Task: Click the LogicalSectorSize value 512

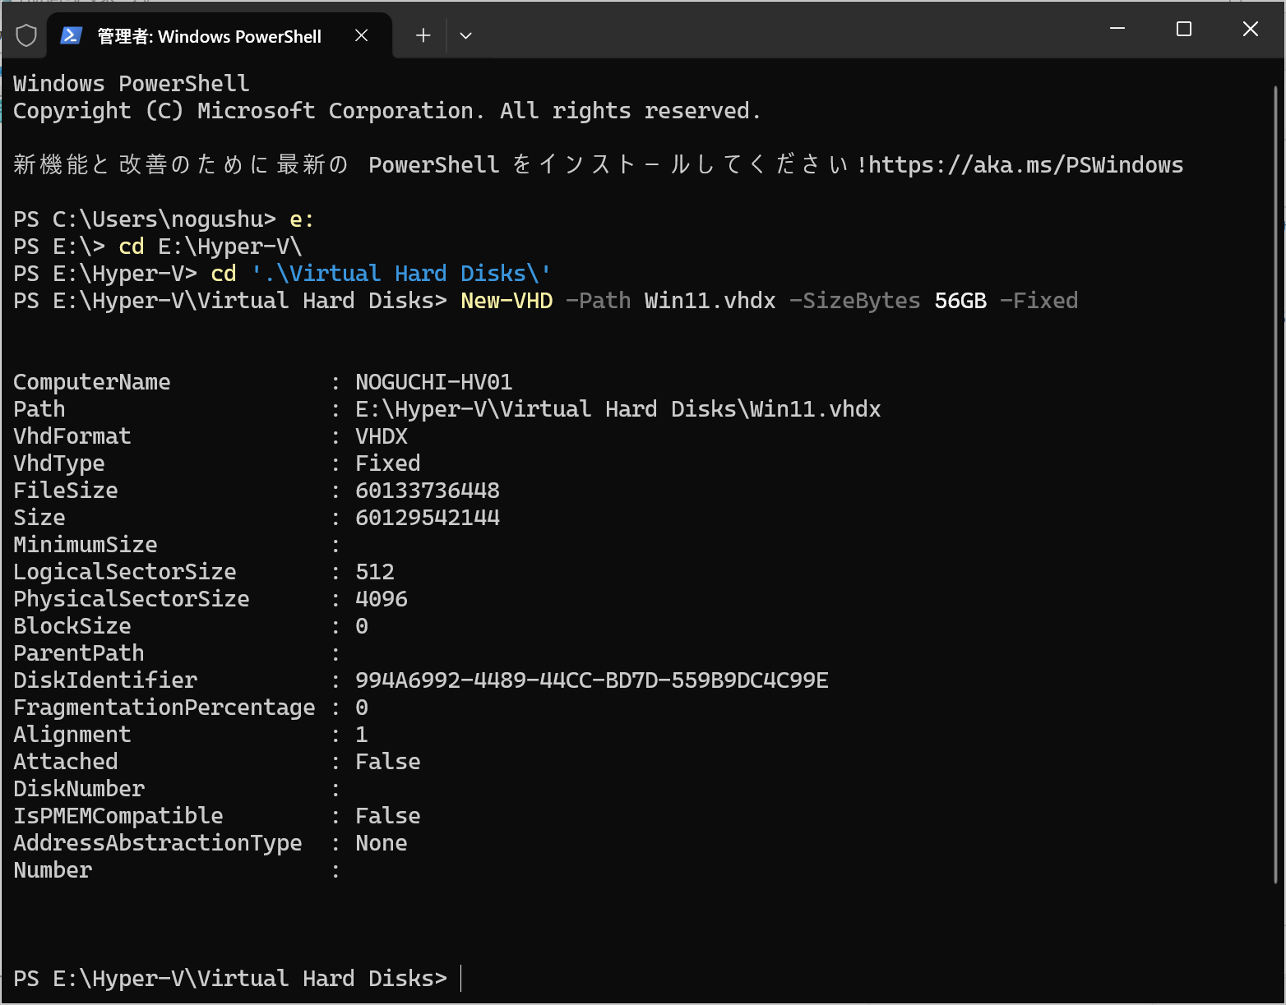Action: tap(375, 572)
